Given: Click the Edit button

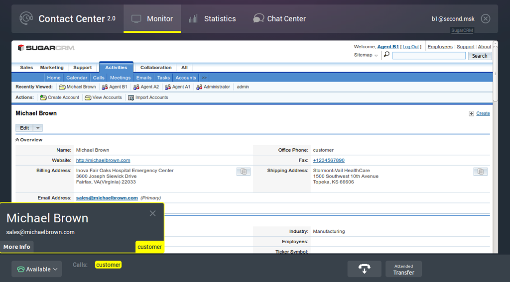Looking at the screenshot, I should pos(24,128).
